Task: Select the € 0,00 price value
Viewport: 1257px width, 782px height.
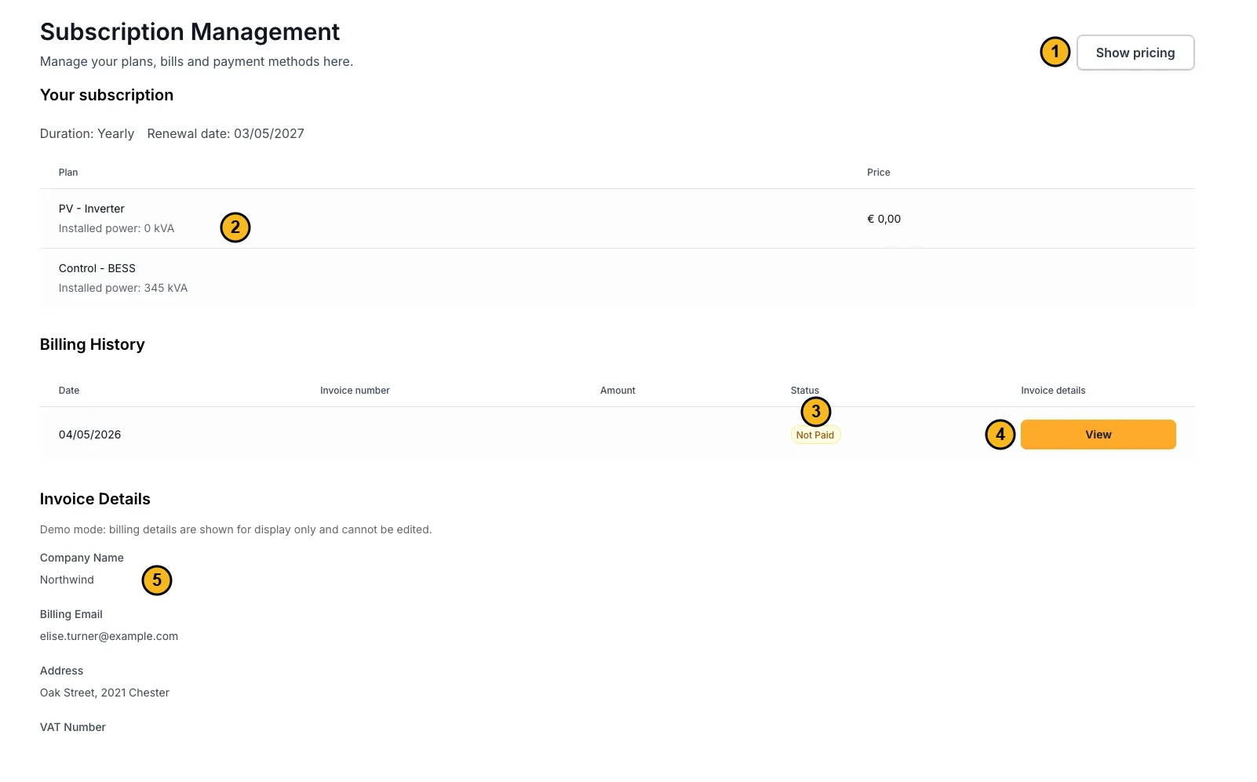Action: coord(884,219)
